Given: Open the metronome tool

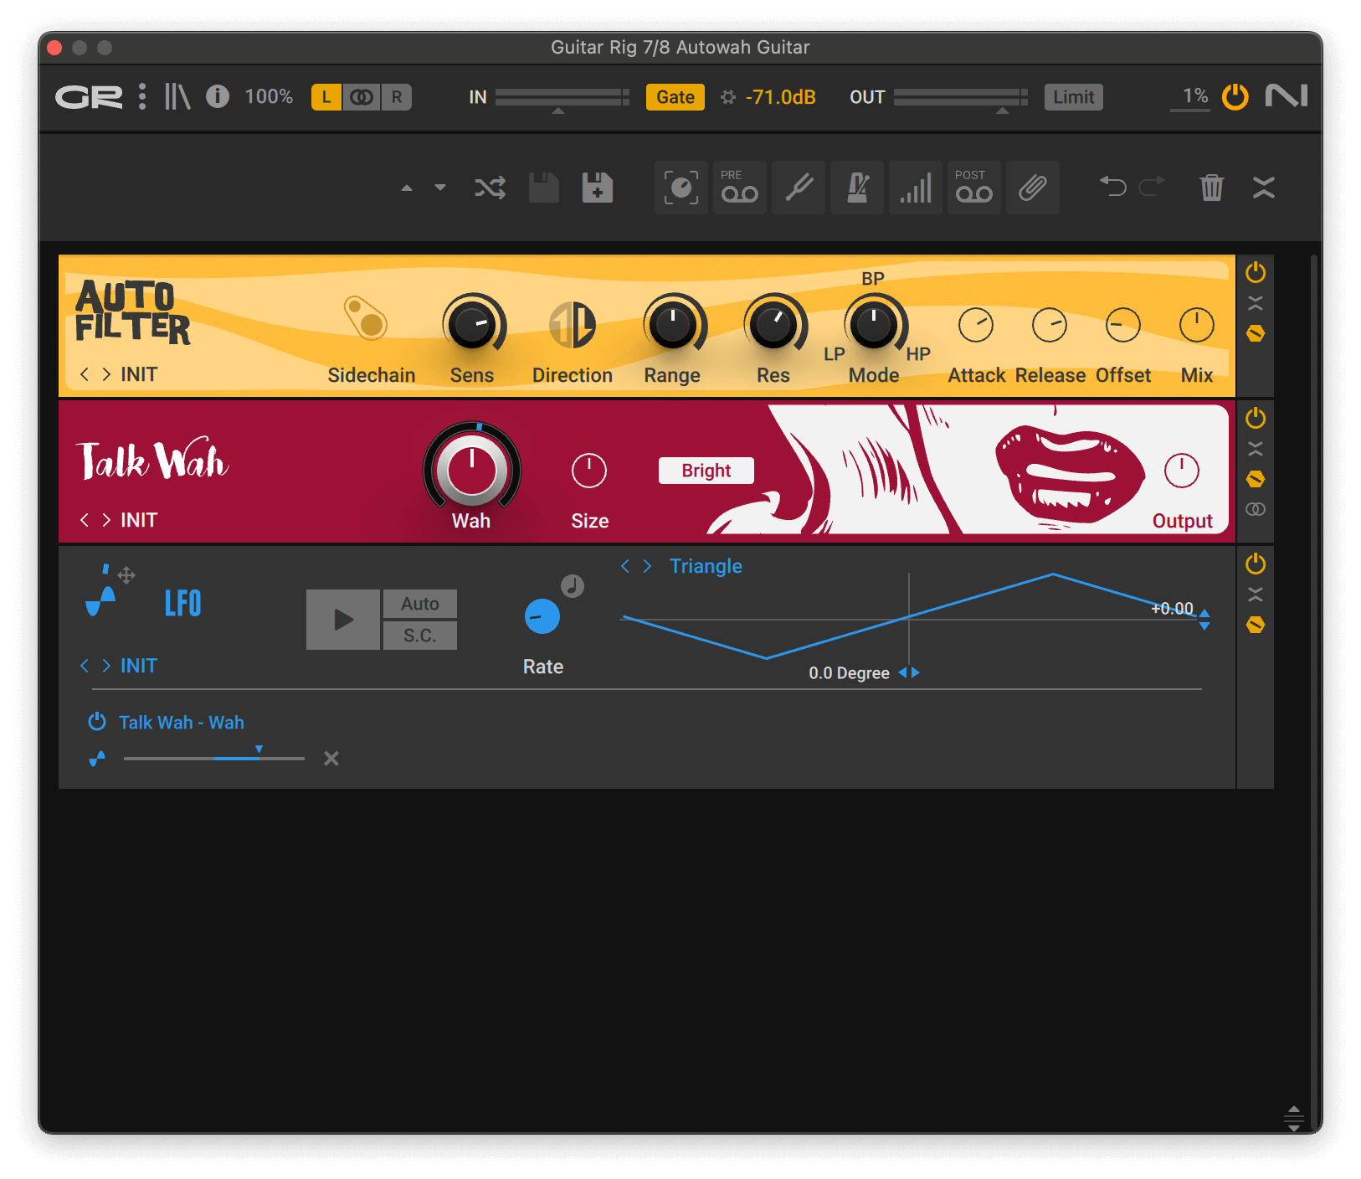Looking at the screenshot, I should [x=857, y=188].
